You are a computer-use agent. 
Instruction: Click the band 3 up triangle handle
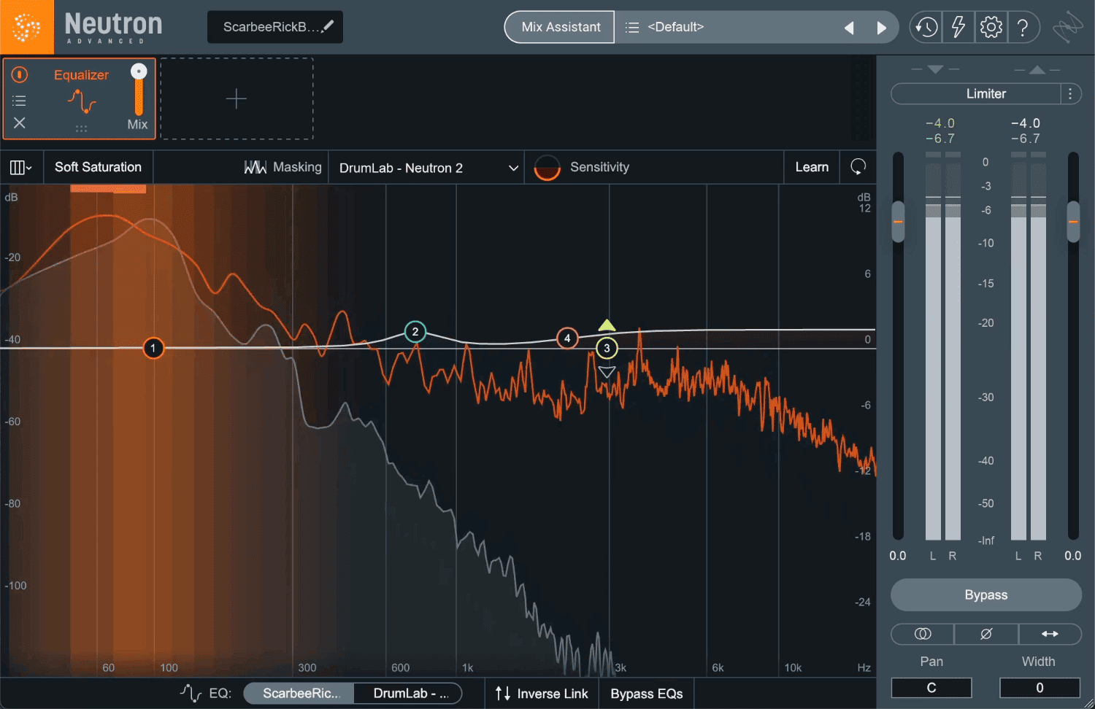607,325
